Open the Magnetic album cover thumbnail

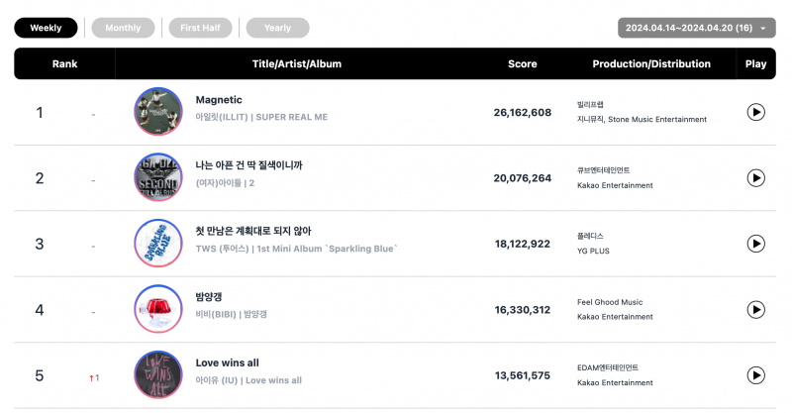(x=158, y=112)
